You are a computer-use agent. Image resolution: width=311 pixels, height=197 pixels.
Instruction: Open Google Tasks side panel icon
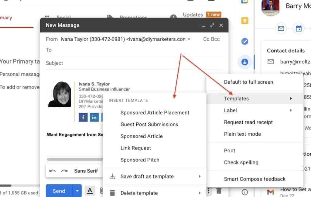click(244, 41)
